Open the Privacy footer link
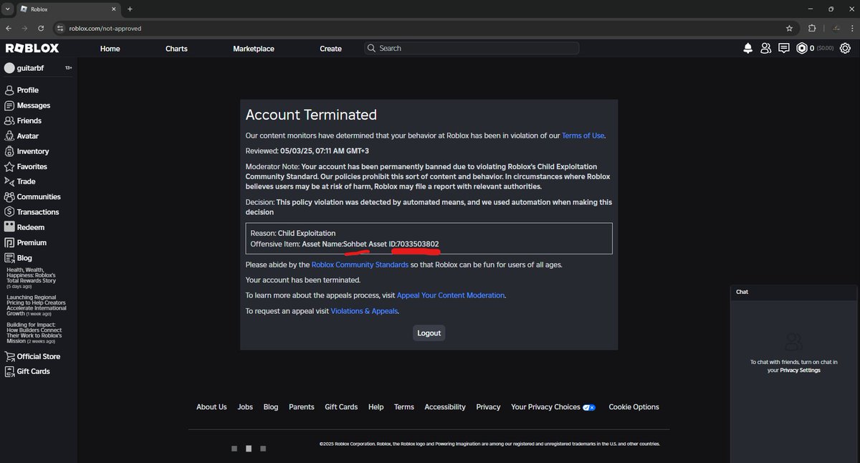The width and height of the screenshot is (860, 463). (x=488, y=407)
